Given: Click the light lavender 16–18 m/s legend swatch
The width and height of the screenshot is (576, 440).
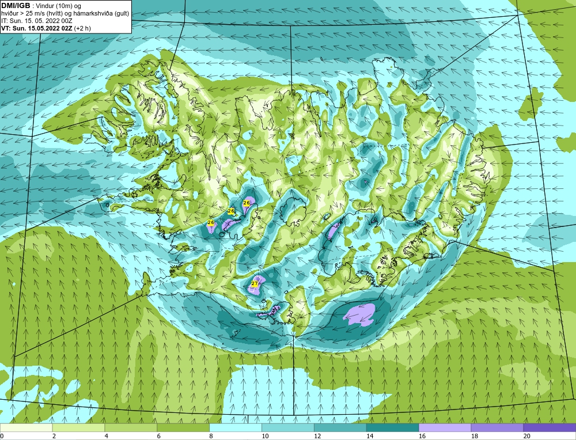Looking at the screenshot, I should (445, 428).
